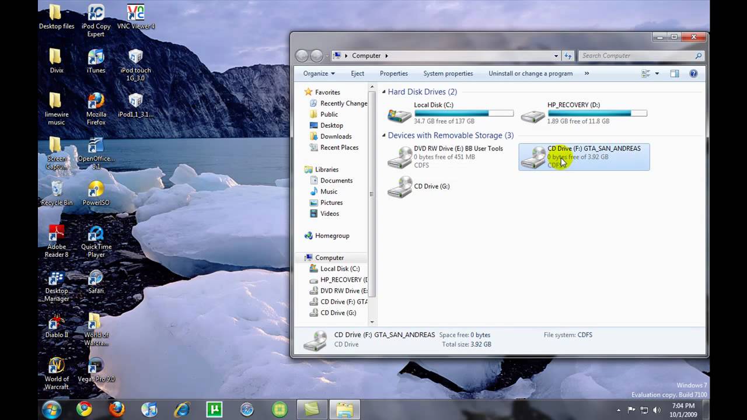The width and height of the screenshot is (747, 420).
Task: Open the Divix folder on desktop
Action: tap(56, 61)
